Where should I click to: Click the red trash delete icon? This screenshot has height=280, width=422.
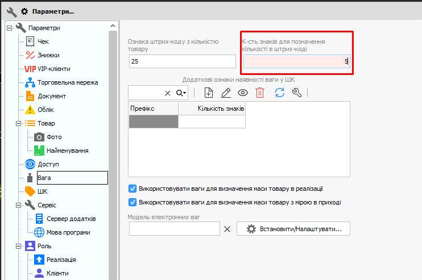click(x=260, y=93)
